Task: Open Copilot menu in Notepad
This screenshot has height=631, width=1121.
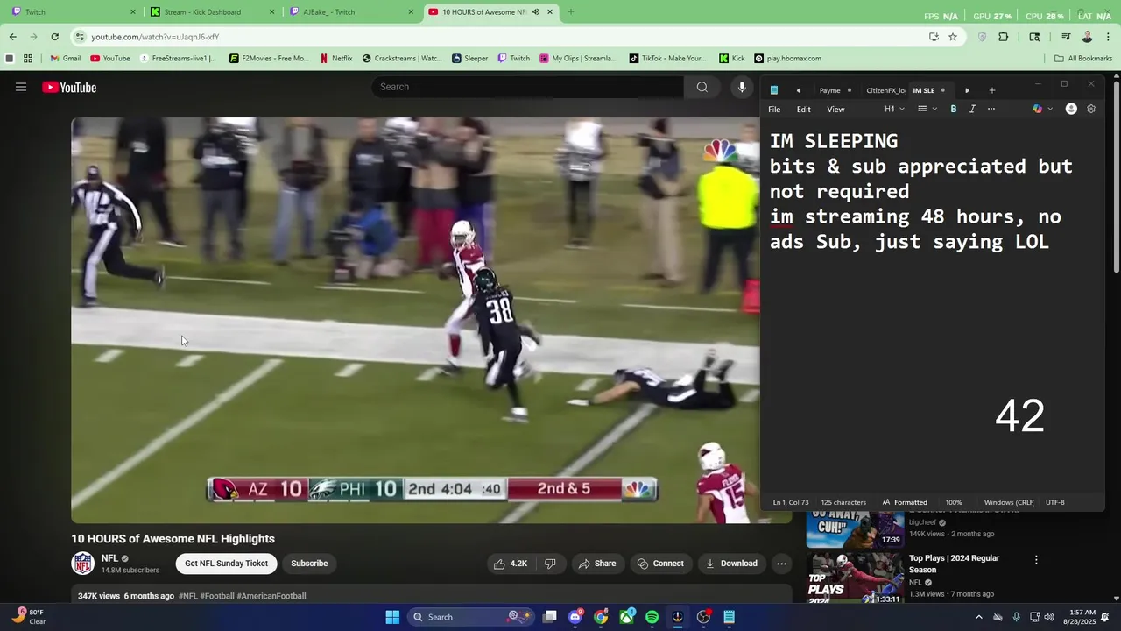Action: 1041,109
